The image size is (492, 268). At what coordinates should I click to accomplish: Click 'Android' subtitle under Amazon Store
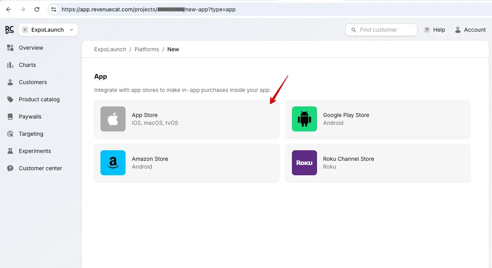click(x=142, y=167)
